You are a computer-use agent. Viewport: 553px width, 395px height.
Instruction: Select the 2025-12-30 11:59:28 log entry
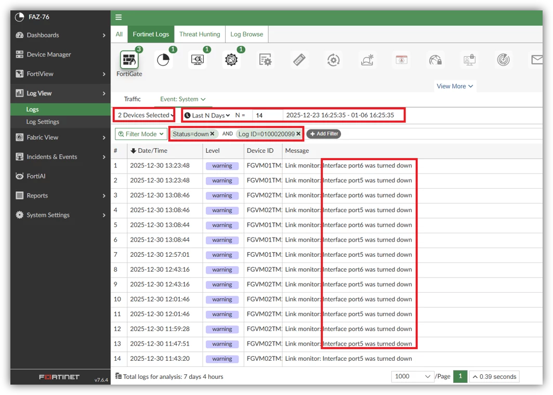[160, 328]
